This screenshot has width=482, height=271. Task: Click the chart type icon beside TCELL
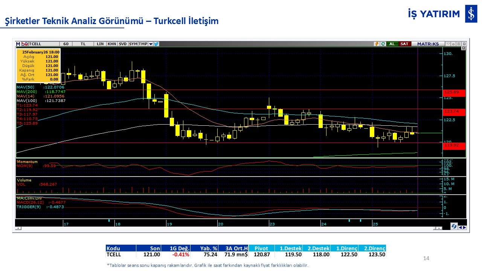(25, 44)
